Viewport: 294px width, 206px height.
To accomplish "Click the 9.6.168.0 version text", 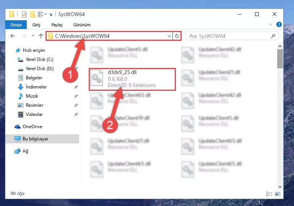I will pos(117,79).
